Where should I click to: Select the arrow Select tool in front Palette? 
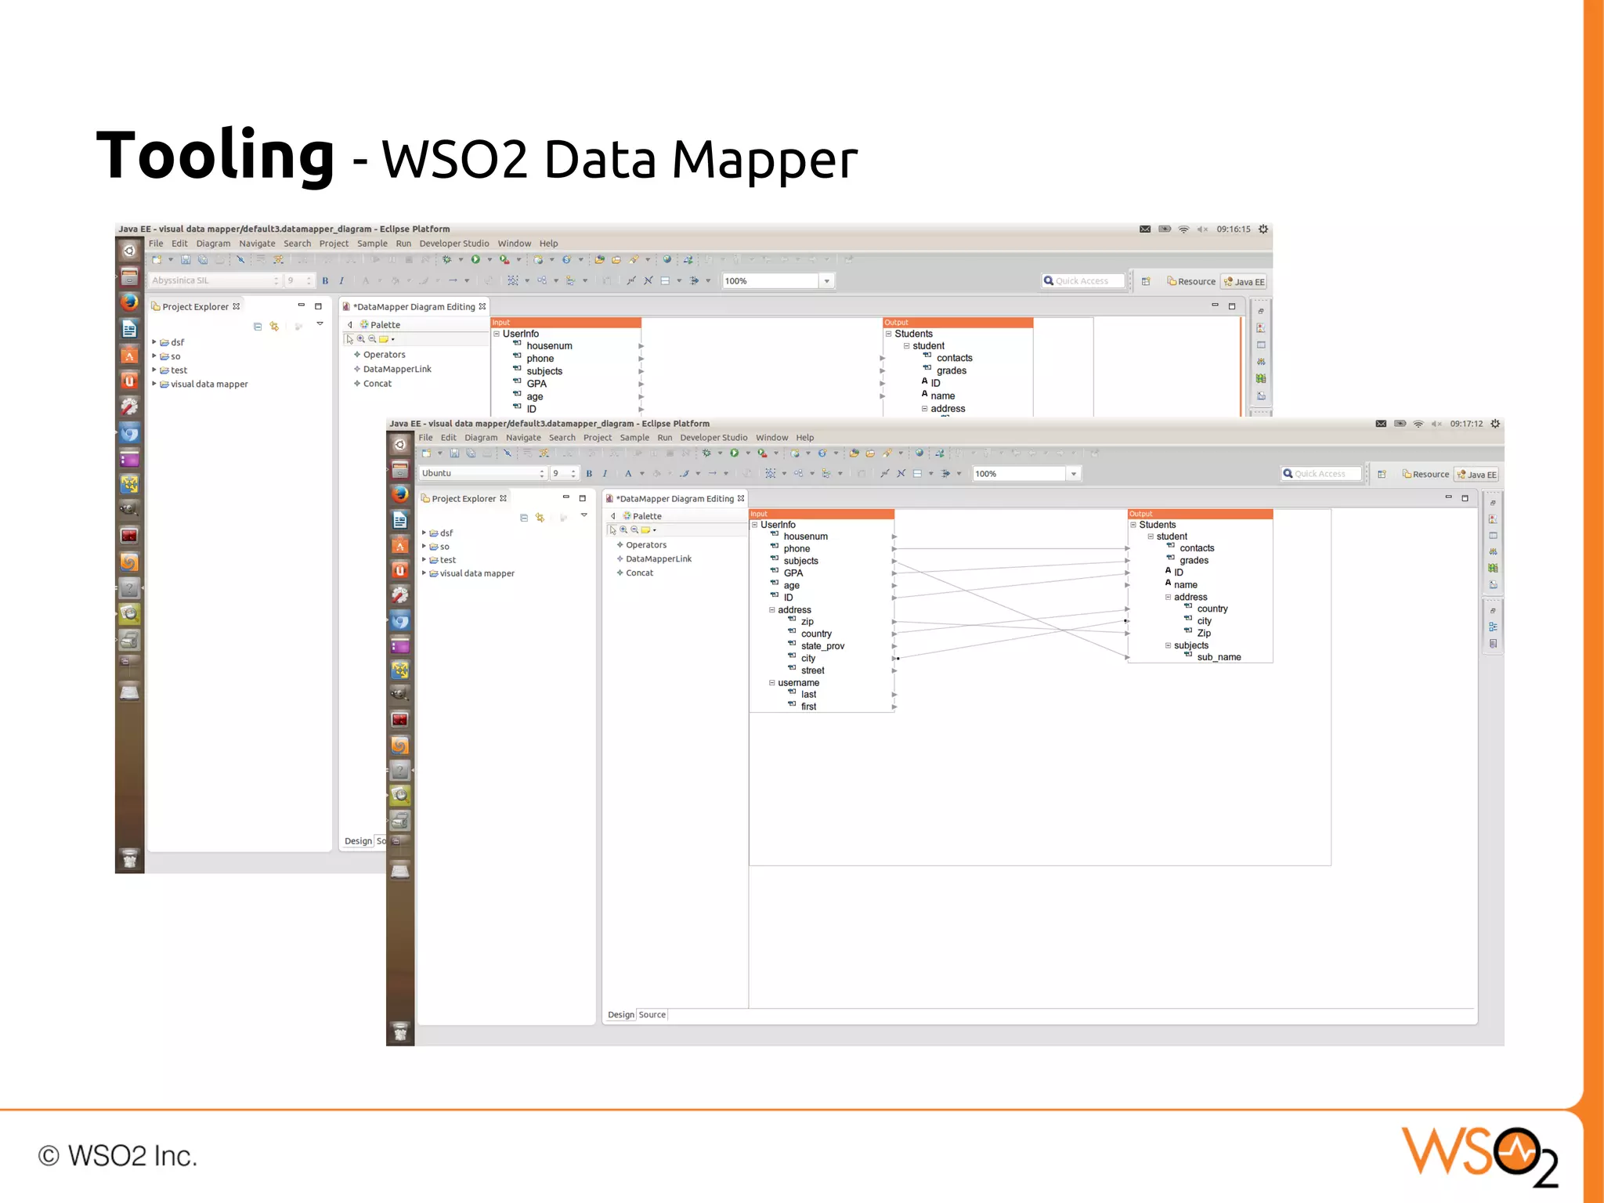(612, 529)
